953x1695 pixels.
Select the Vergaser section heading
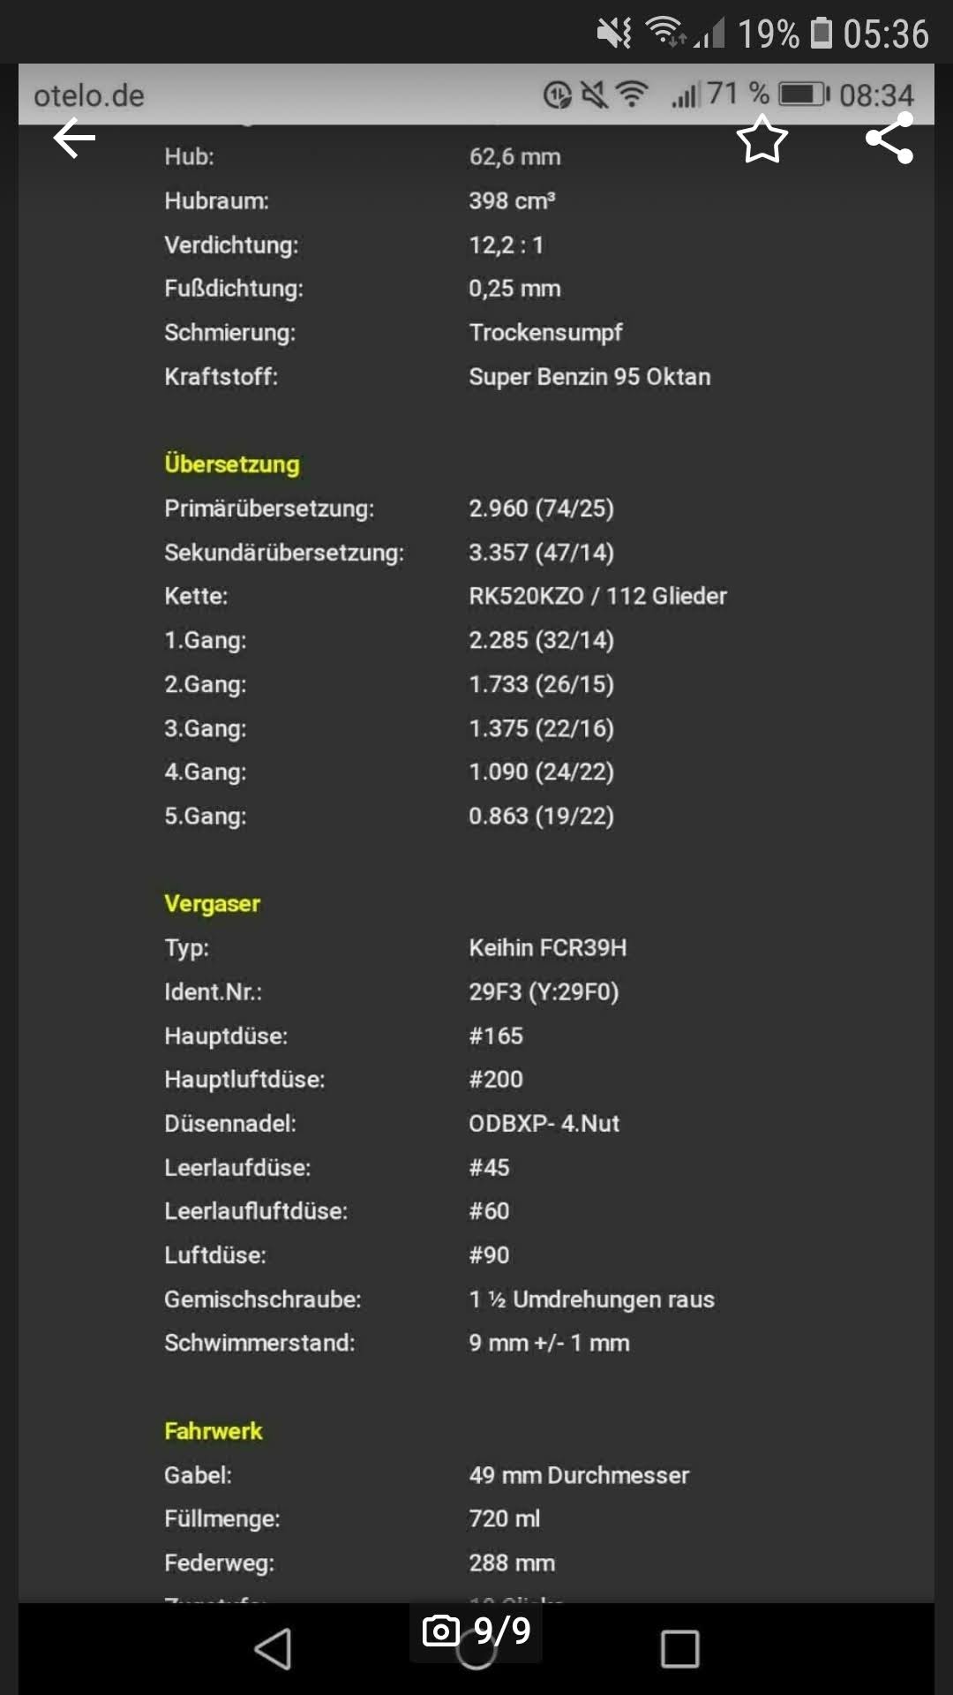213,904
